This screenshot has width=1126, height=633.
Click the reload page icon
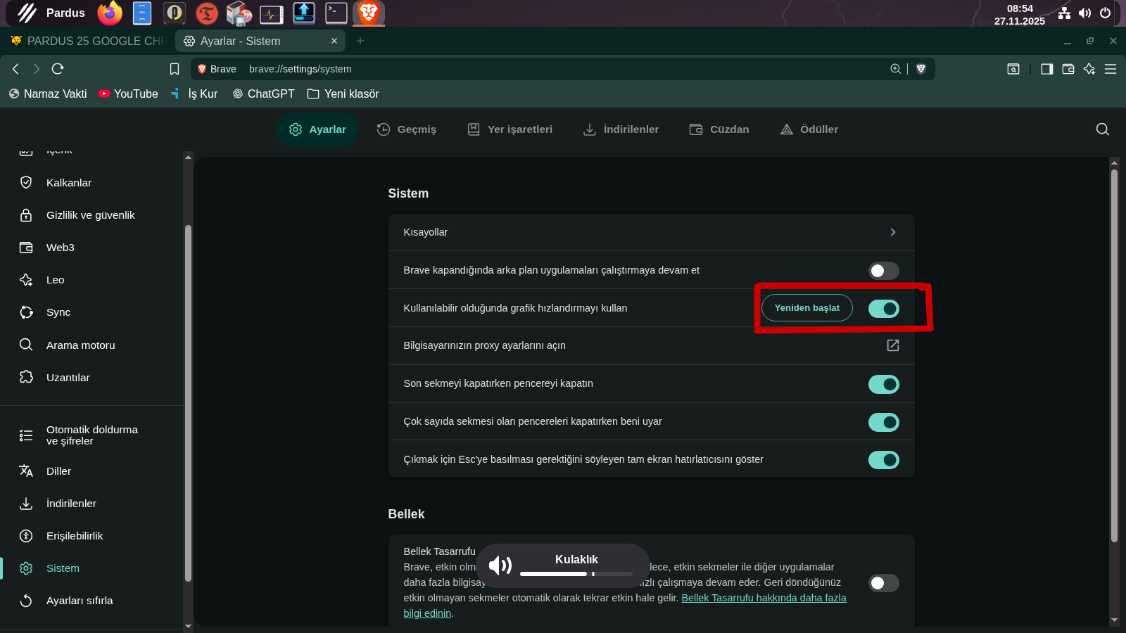[58, 69]
